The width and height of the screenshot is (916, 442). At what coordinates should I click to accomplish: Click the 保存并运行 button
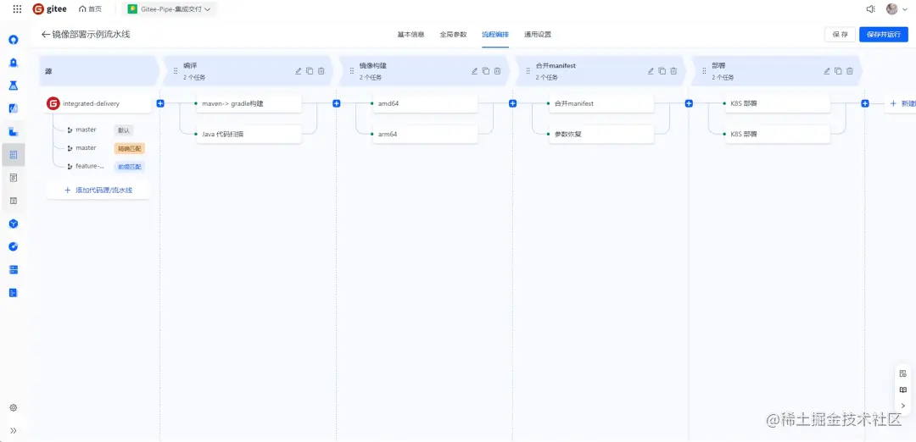coord(884,35)
